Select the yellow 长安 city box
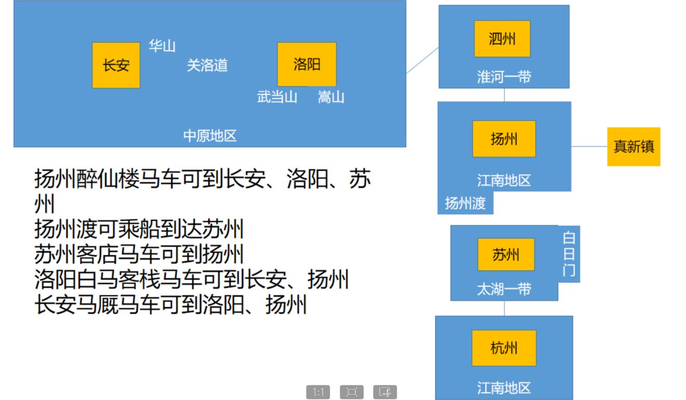The height and width of the screenshot is (400, 686). 116,65
